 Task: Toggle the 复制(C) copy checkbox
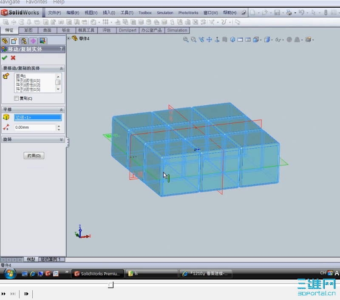16,98
